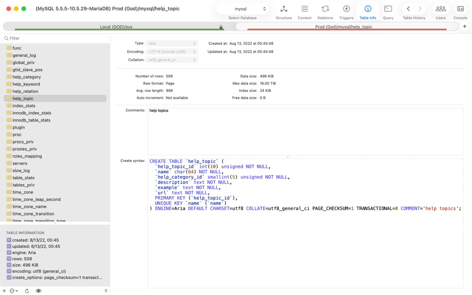Select the innodb_index_stats table

pyautogui.click(x=55, y=113)
